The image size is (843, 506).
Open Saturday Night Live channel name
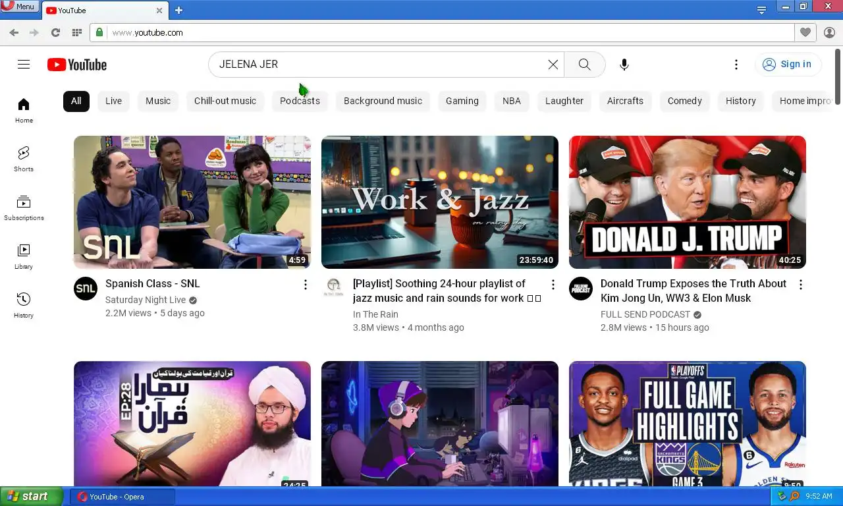pos(146,300)
